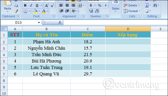Open the Orientation text rotation button
Viewport: 168px width, 96px height.
pyautogui.click(x=75, y=11)
